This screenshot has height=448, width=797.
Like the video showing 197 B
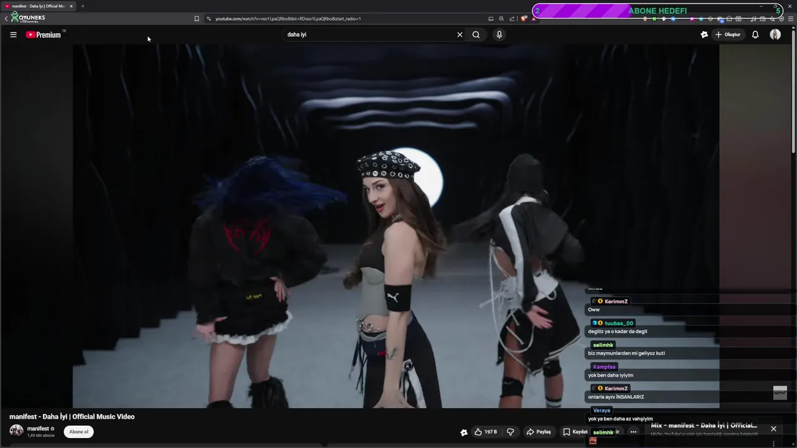coord(486,432)
